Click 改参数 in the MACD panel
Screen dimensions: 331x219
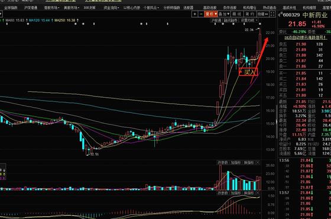[x=223, y=193]
